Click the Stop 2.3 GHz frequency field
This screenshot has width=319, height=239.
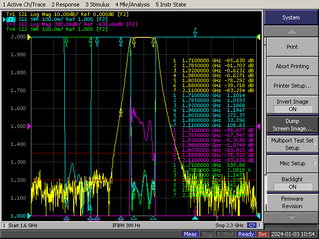(229, 226)
